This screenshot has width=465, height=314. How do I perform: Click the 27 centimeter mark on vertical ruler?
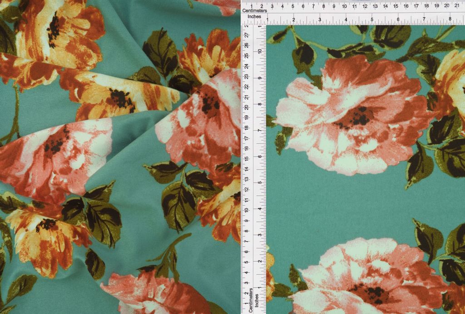point(246,35)
